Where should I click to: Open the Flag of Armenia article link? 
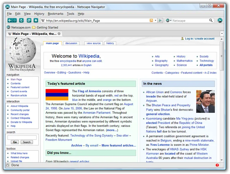pyautogui.click(x=89, y=91)
